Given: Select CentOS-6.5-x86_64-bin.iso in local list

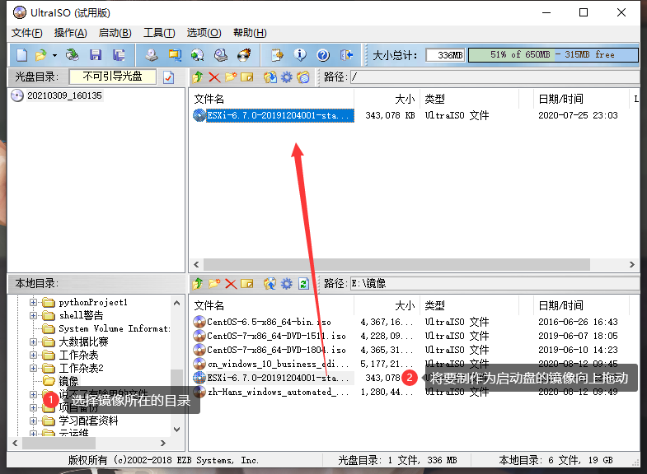Looking at the screenshot, I should pos(269,322).
